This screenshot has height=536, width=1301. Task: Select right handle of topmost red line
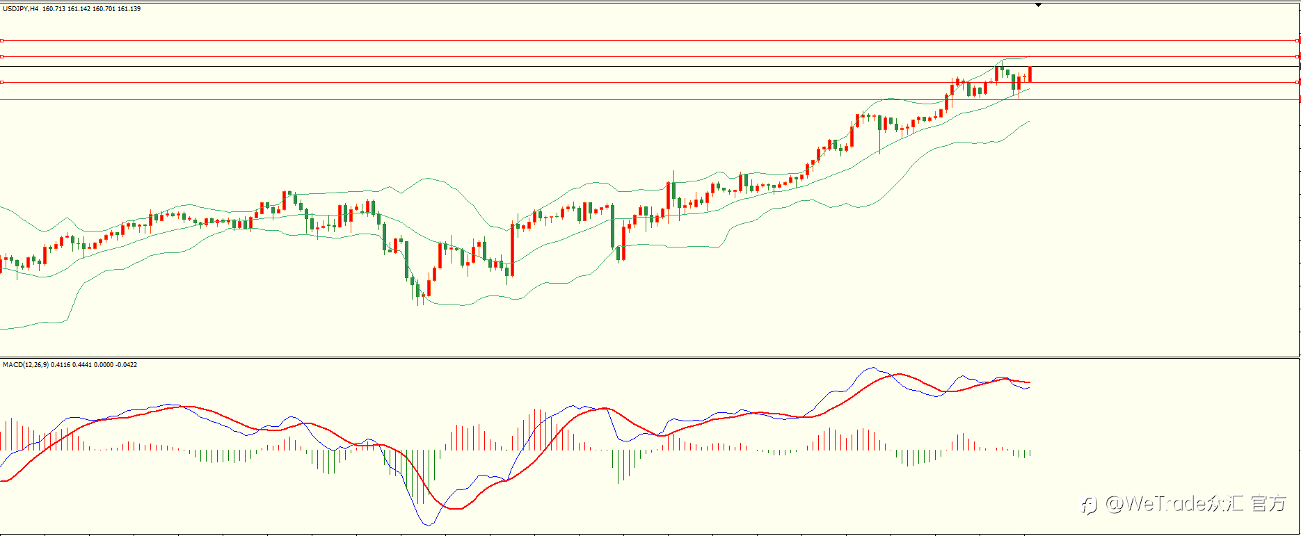[x=1298, y=41]
